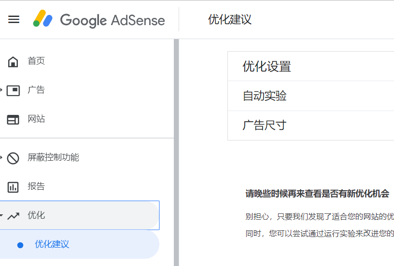Click the sidebar vertical scrollbar
Image resolution: width=394 pixels, height=266 pixels.
176,145
